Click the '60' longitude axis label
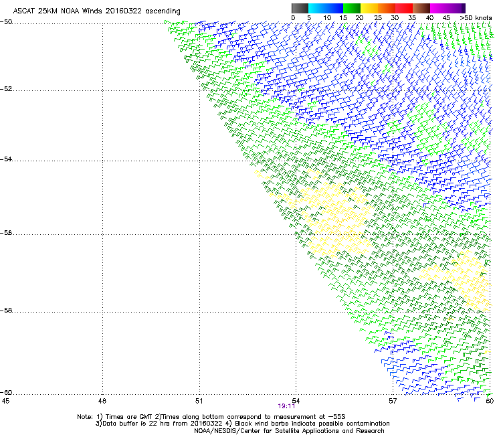 (490, 401)
